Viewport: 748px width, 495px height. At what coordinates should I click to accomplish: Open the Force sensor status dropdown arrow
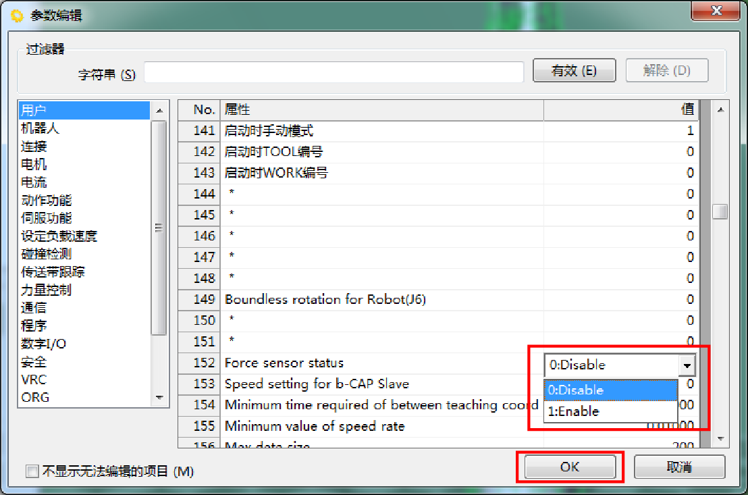[x=687, y=365]
